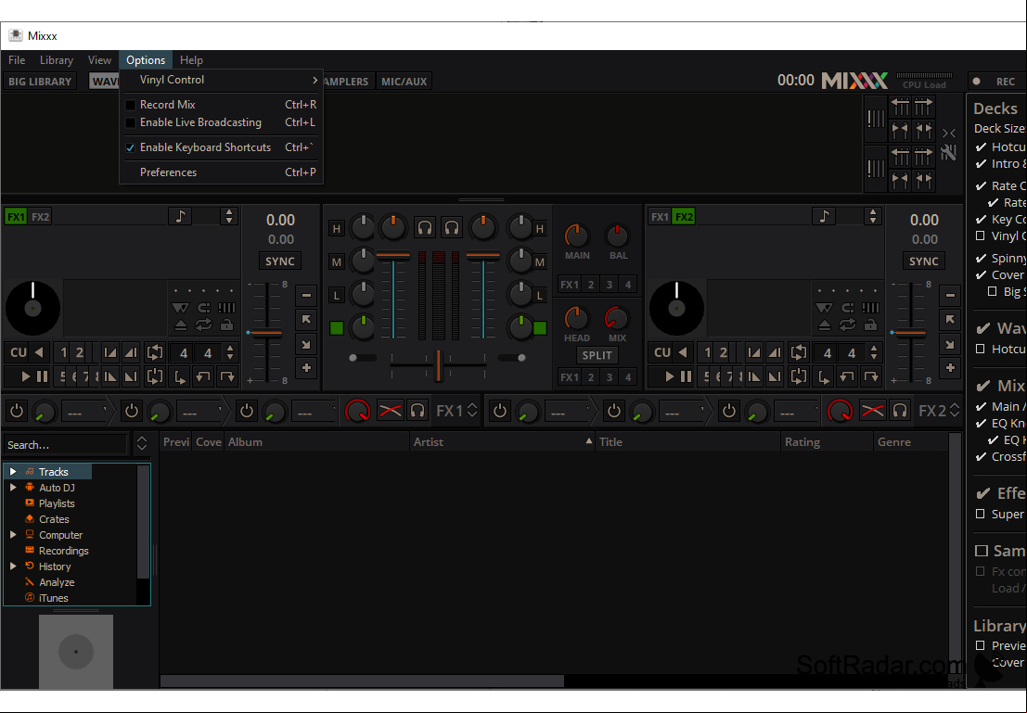
Task: Enable the Big Spinny checkbox
Action: pyautogui.click(x=993, y=291)
